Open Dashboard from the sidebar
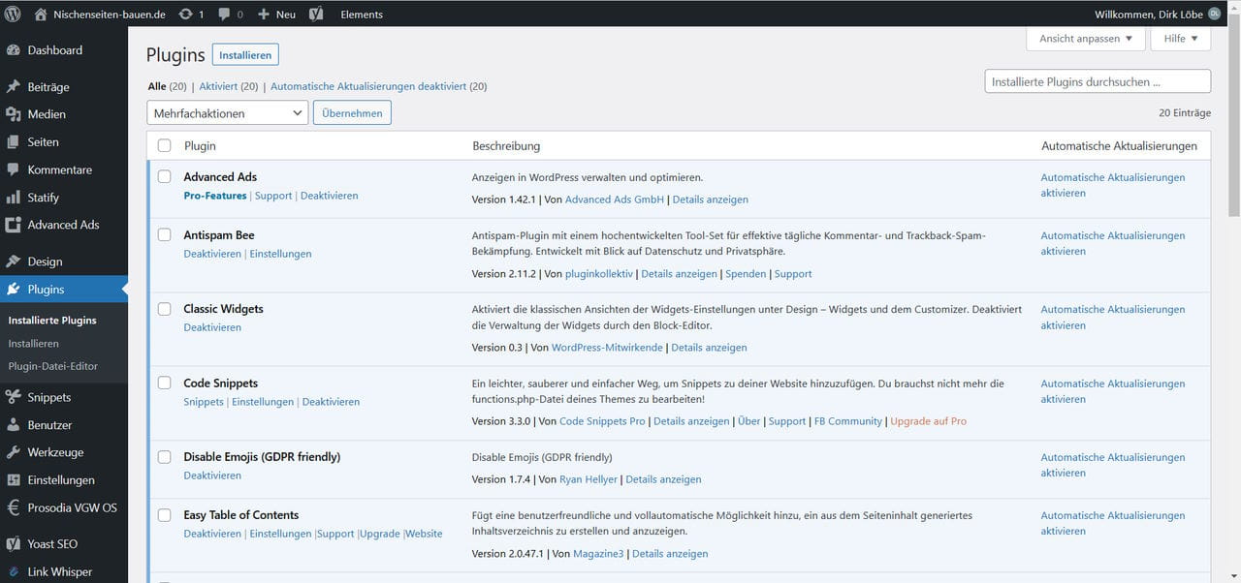The height and width of the screenshot is (583, 1241). (x=54, y=50)
